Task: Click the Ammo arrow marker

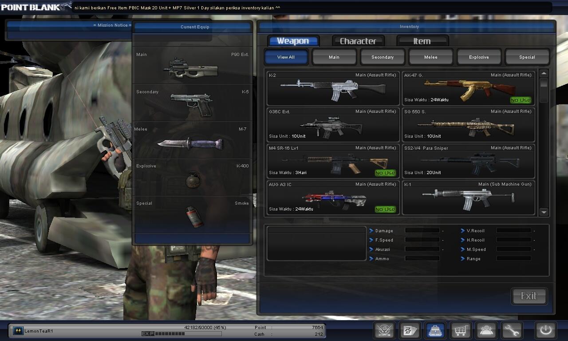Action: point(371,258)
